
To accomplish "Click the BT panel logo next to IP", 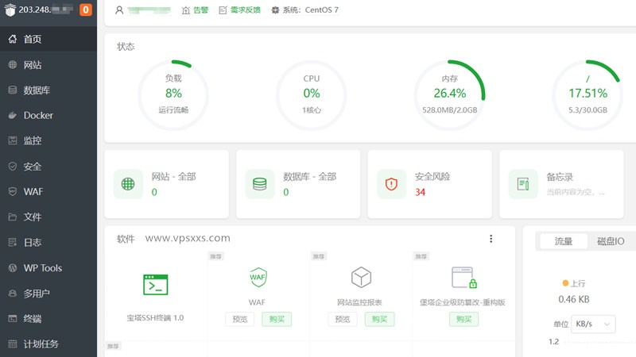I will point(10,10).
